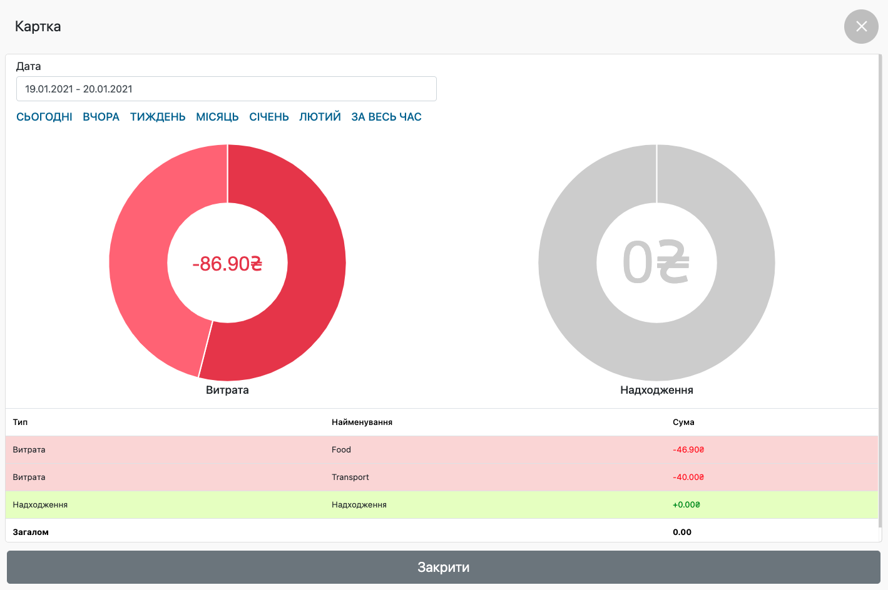Click the Тип column header
Image resolution: width=888 pixels, height=590 pixels.
click(20, 422)
